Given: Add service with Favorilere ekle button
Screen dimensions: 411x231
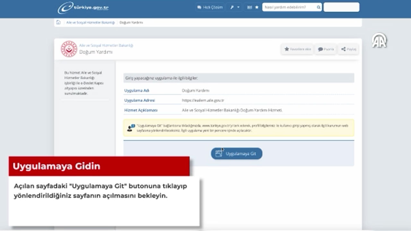Looking at the screenshot, I should coord(297,49).
